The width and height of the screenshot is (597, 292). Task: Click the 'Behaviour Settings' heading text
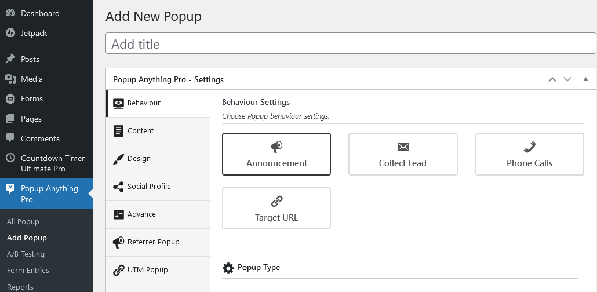point(256,102)
